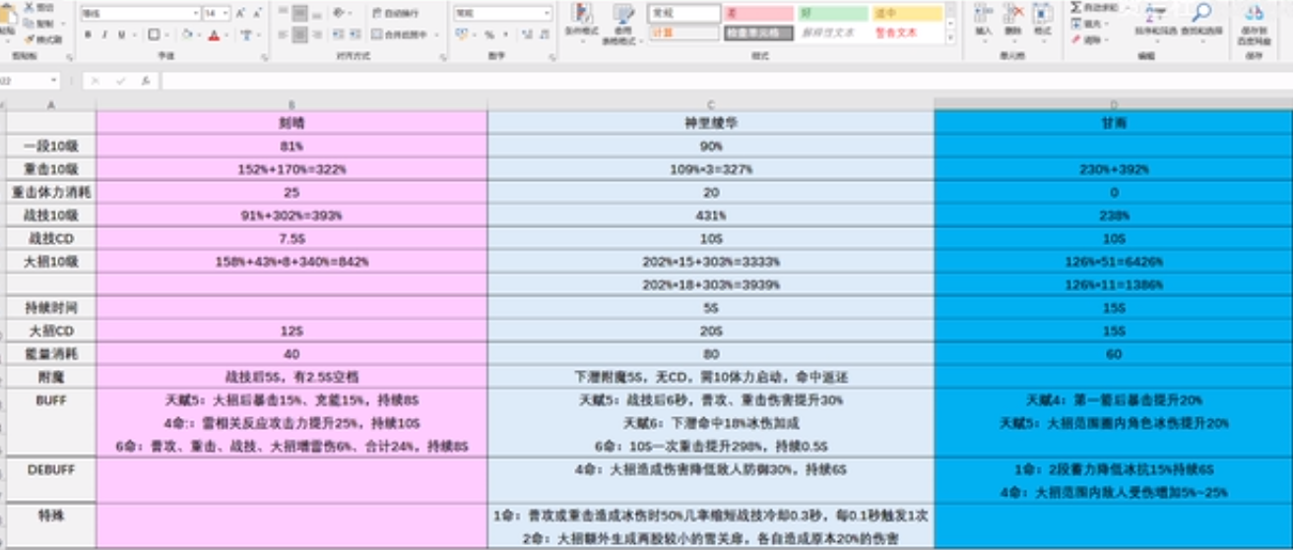Apply the green Good cell style
Screen dimensions: 1293x550
coord(833,14)
